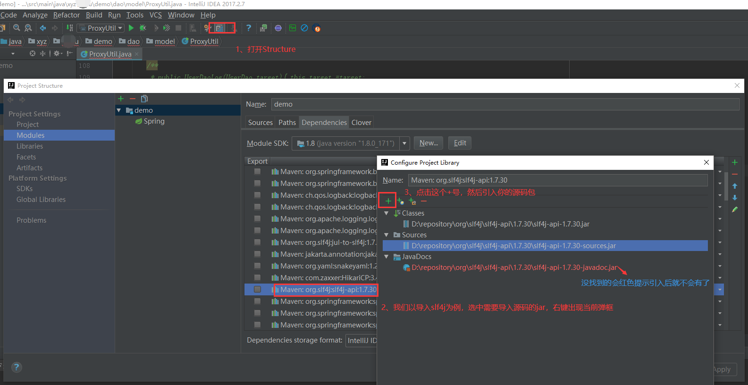This screenshot has height=385, width=748.
Task: Click the library Name field with slf4j-api
Action: (558, 180)
